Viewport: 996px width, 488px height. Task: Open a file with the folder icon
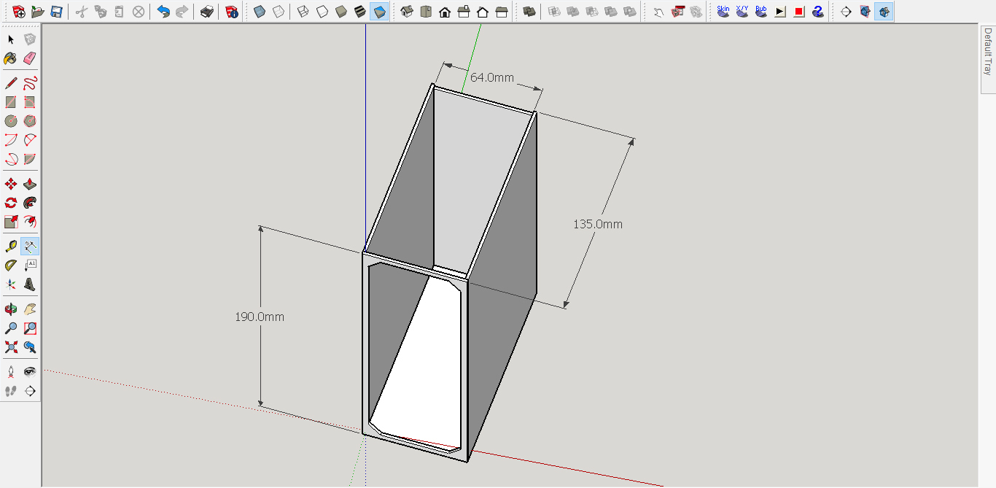pos(38,12)
